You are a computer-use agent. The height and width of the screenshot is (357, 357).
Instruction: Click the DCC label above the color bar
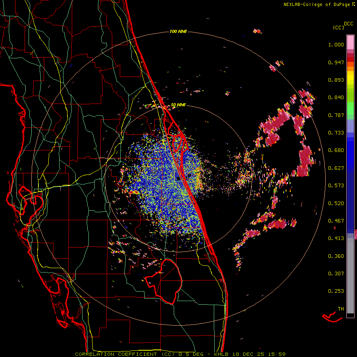pyautogui.click(x=349, y=24)
